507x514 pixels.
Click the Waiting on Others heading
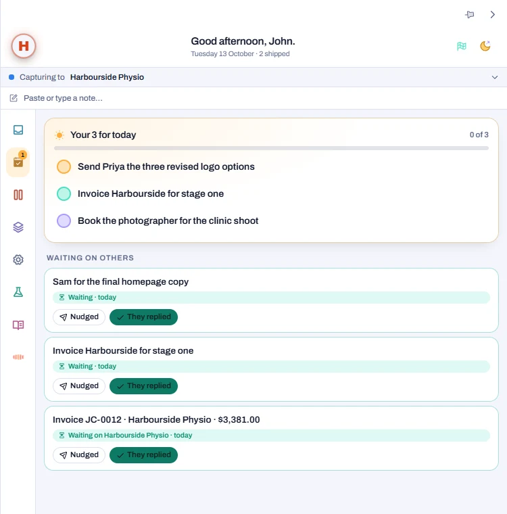click(x=90, y=258)
